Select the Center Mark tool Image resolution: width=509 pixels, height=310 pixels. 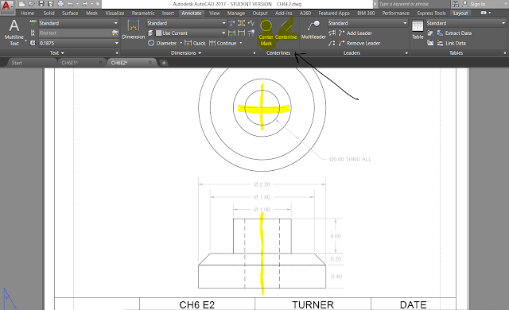click(266, 33)
